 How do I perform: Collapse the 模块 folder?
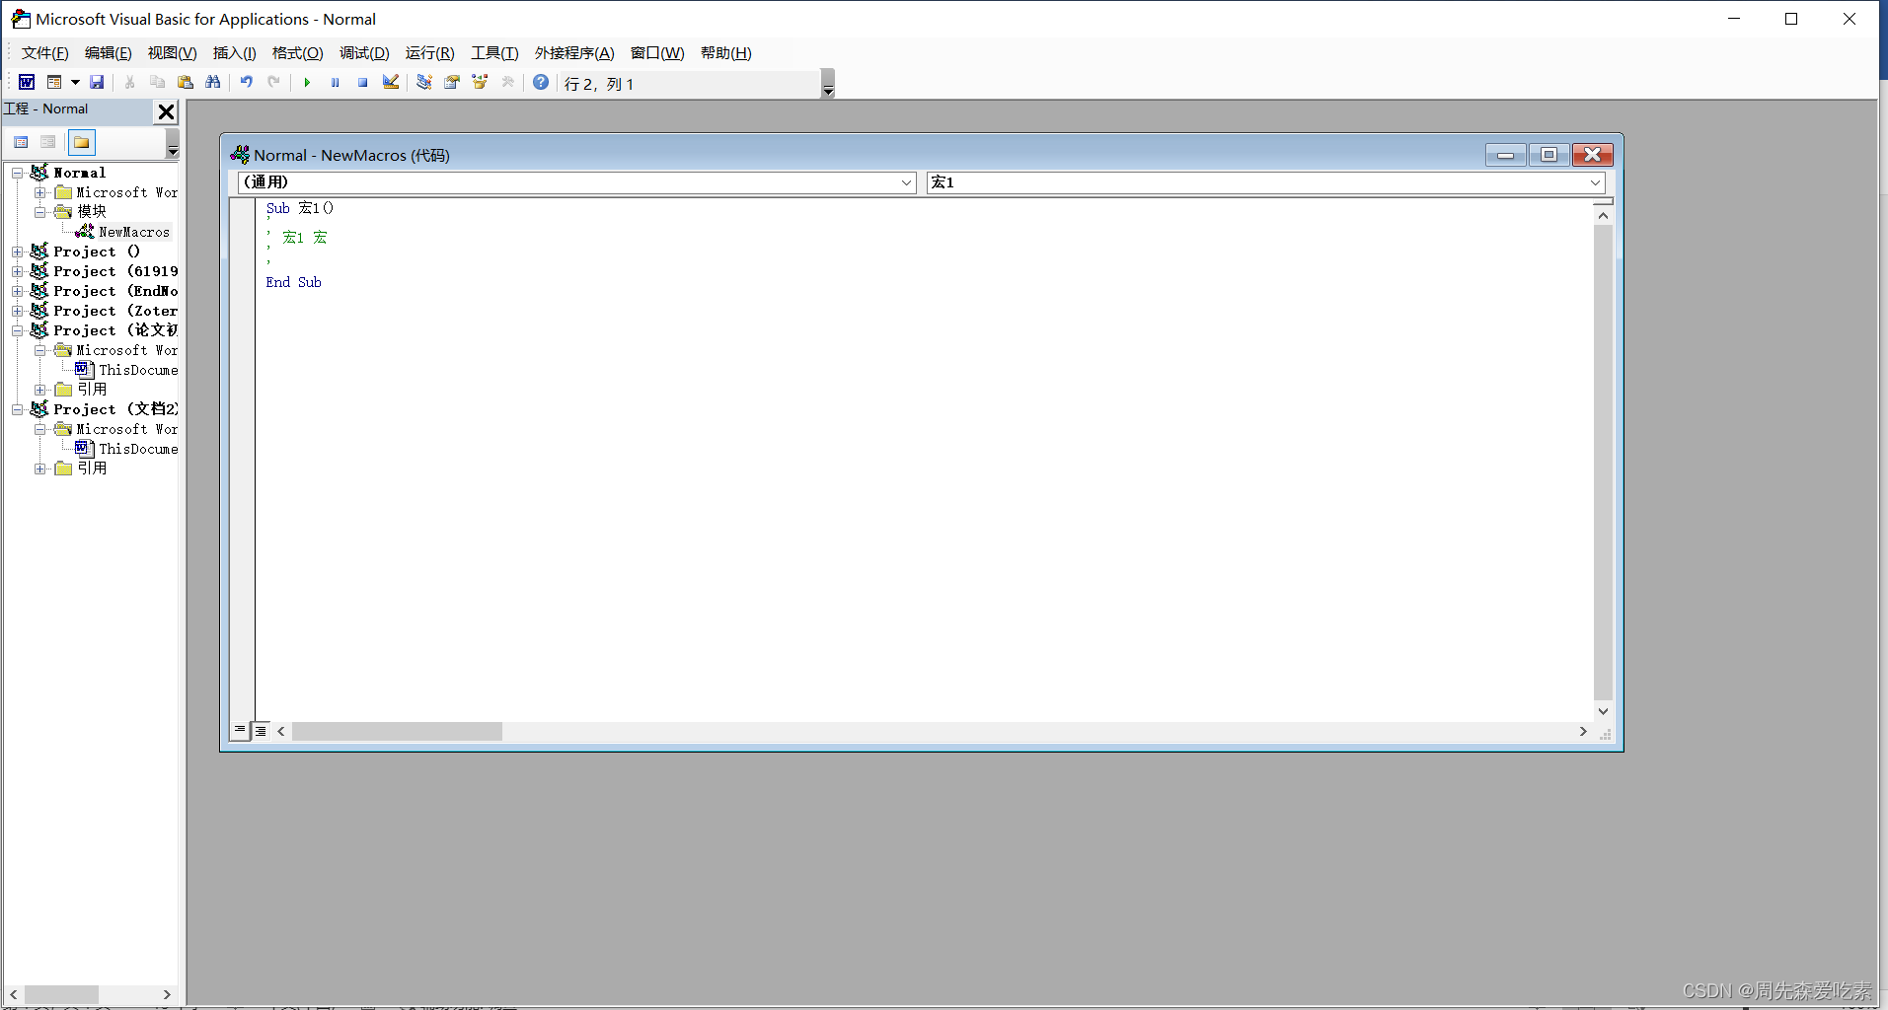pos(39,212)
